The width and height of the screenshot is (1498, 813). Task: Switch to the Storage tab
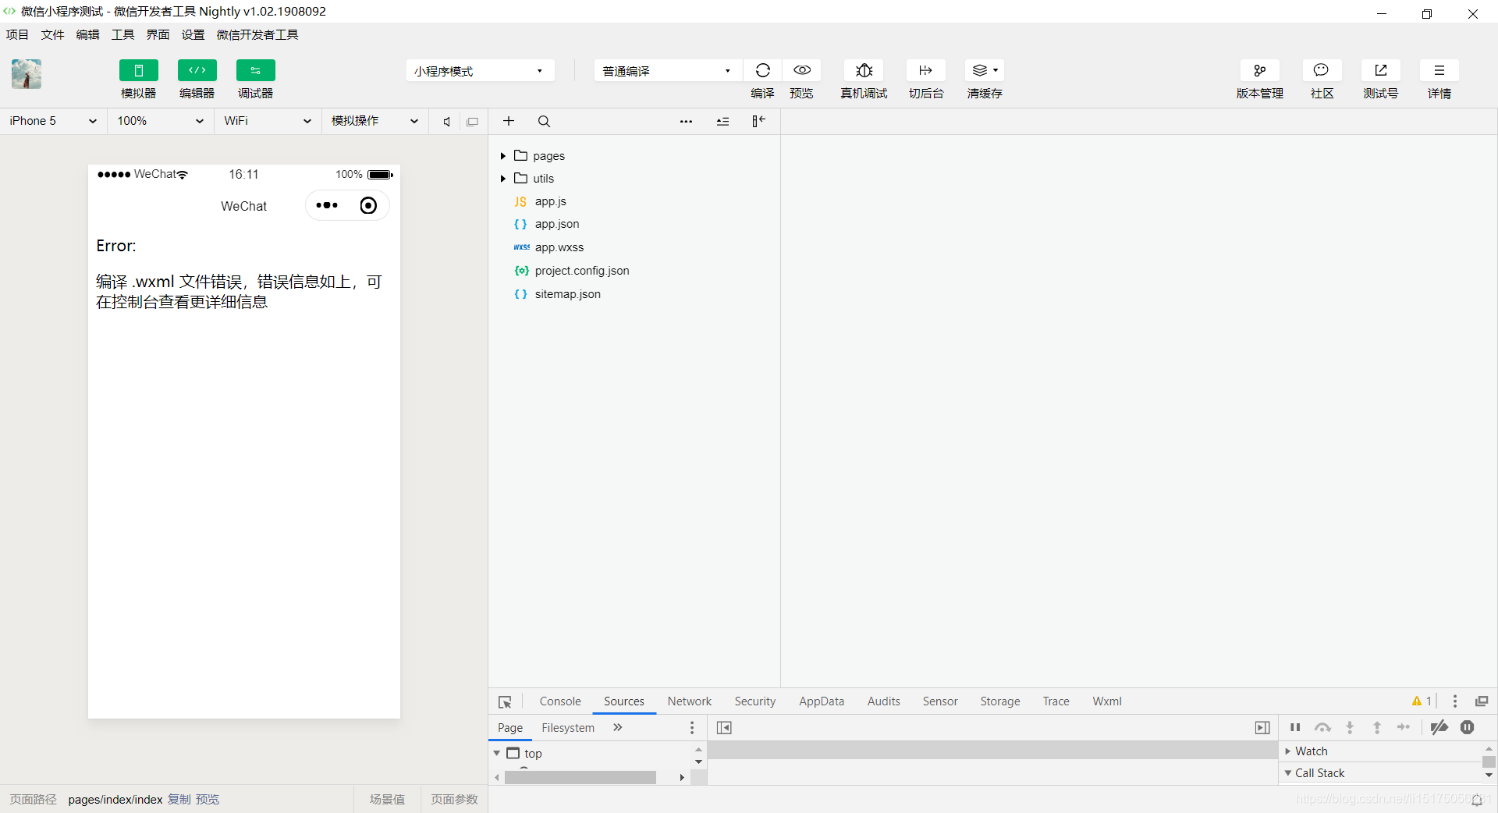[x=1000, y=701]
